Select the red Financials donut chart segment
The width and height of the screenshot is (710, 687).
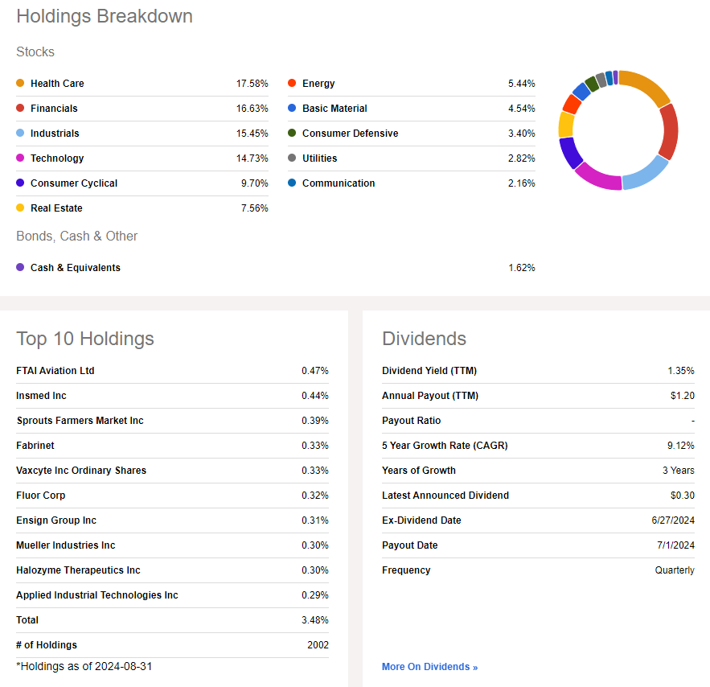669,130
